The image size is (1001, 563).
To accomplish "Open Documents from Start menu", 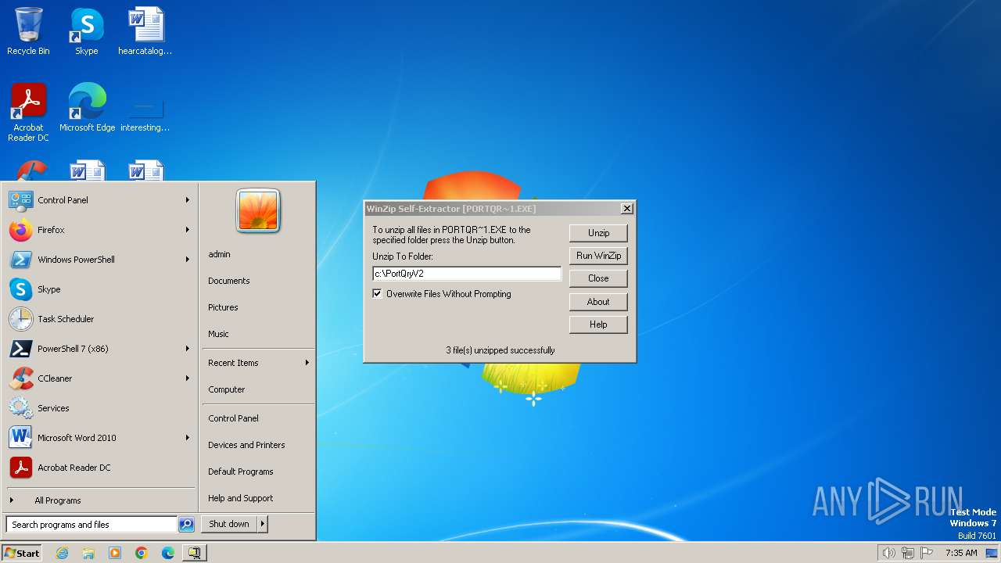I will (x=229, y=281).
